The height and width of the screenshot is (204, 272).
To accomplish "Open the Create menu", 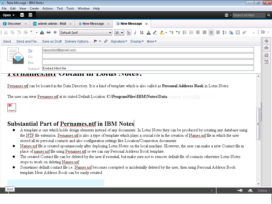I will click(x=34, y=8).
